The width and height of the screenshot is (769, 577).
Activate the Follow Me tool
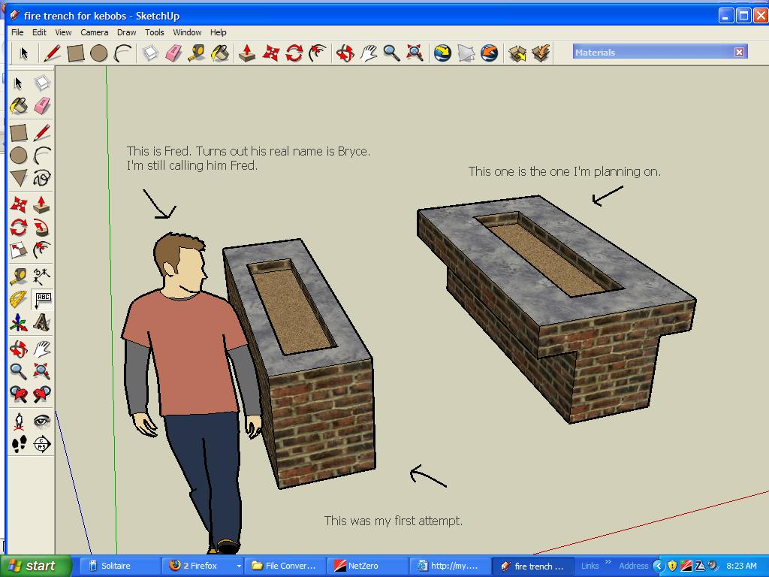coord(42,228)
